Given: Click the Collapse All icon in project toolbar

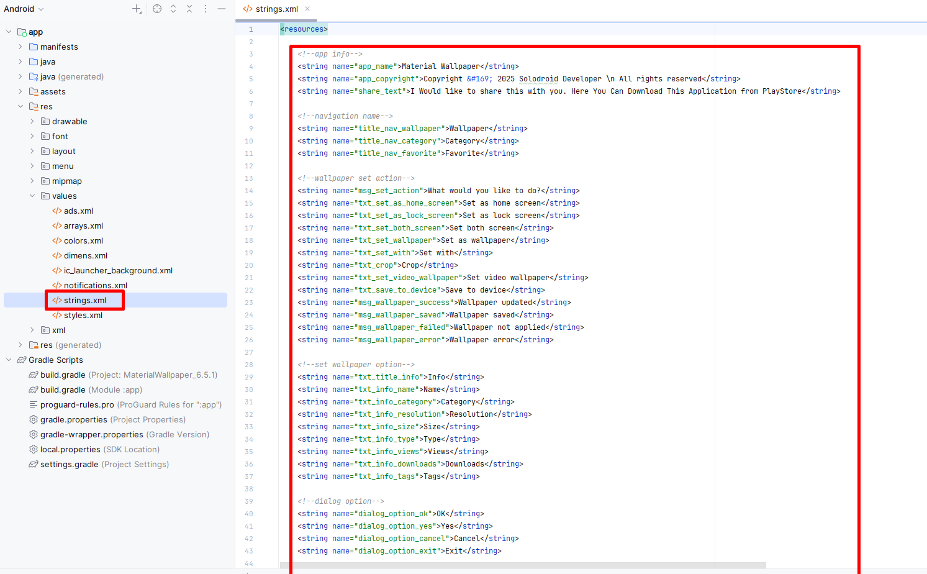Looking at the screenshot, I should pos(189,9).
